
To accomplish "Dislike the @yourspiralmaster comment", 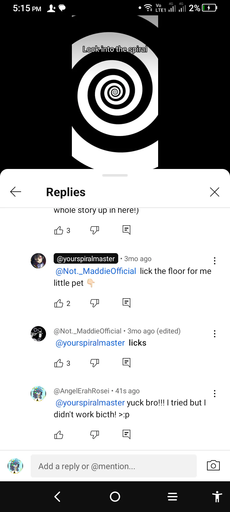I will tap(95, 303).
